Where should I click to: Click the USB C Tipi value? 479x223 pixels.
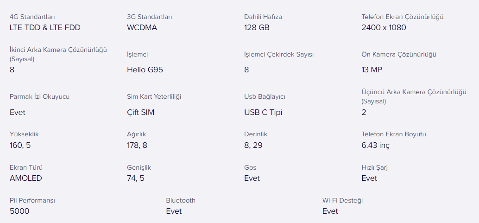(x=263, y=112)
